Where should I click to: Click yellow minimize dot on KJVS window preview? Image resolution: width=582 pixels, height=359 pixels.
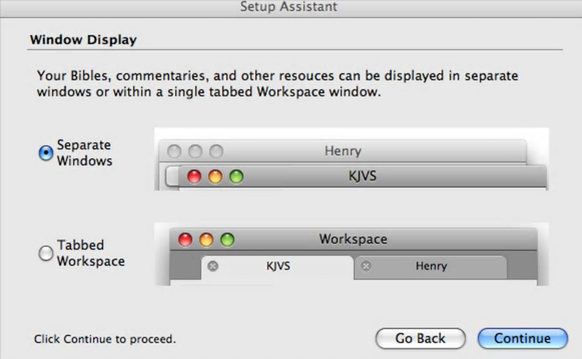tap(215, 177)
